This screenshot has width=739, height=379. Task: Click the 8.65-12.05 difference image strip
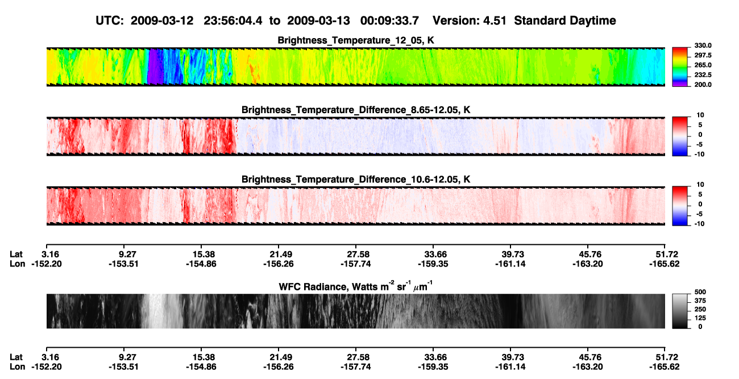pos(355,136)
